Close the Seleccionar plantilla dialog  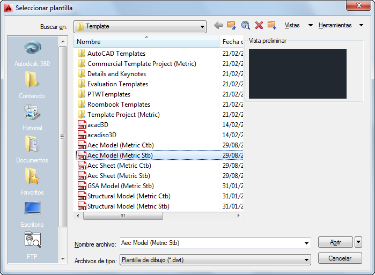(358, 5)
